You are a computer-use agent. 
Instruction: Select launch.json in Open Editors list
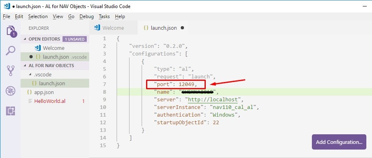[x=55, y=57]
